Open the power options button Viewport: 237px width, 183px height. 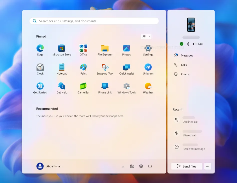(x=150, y=166)
